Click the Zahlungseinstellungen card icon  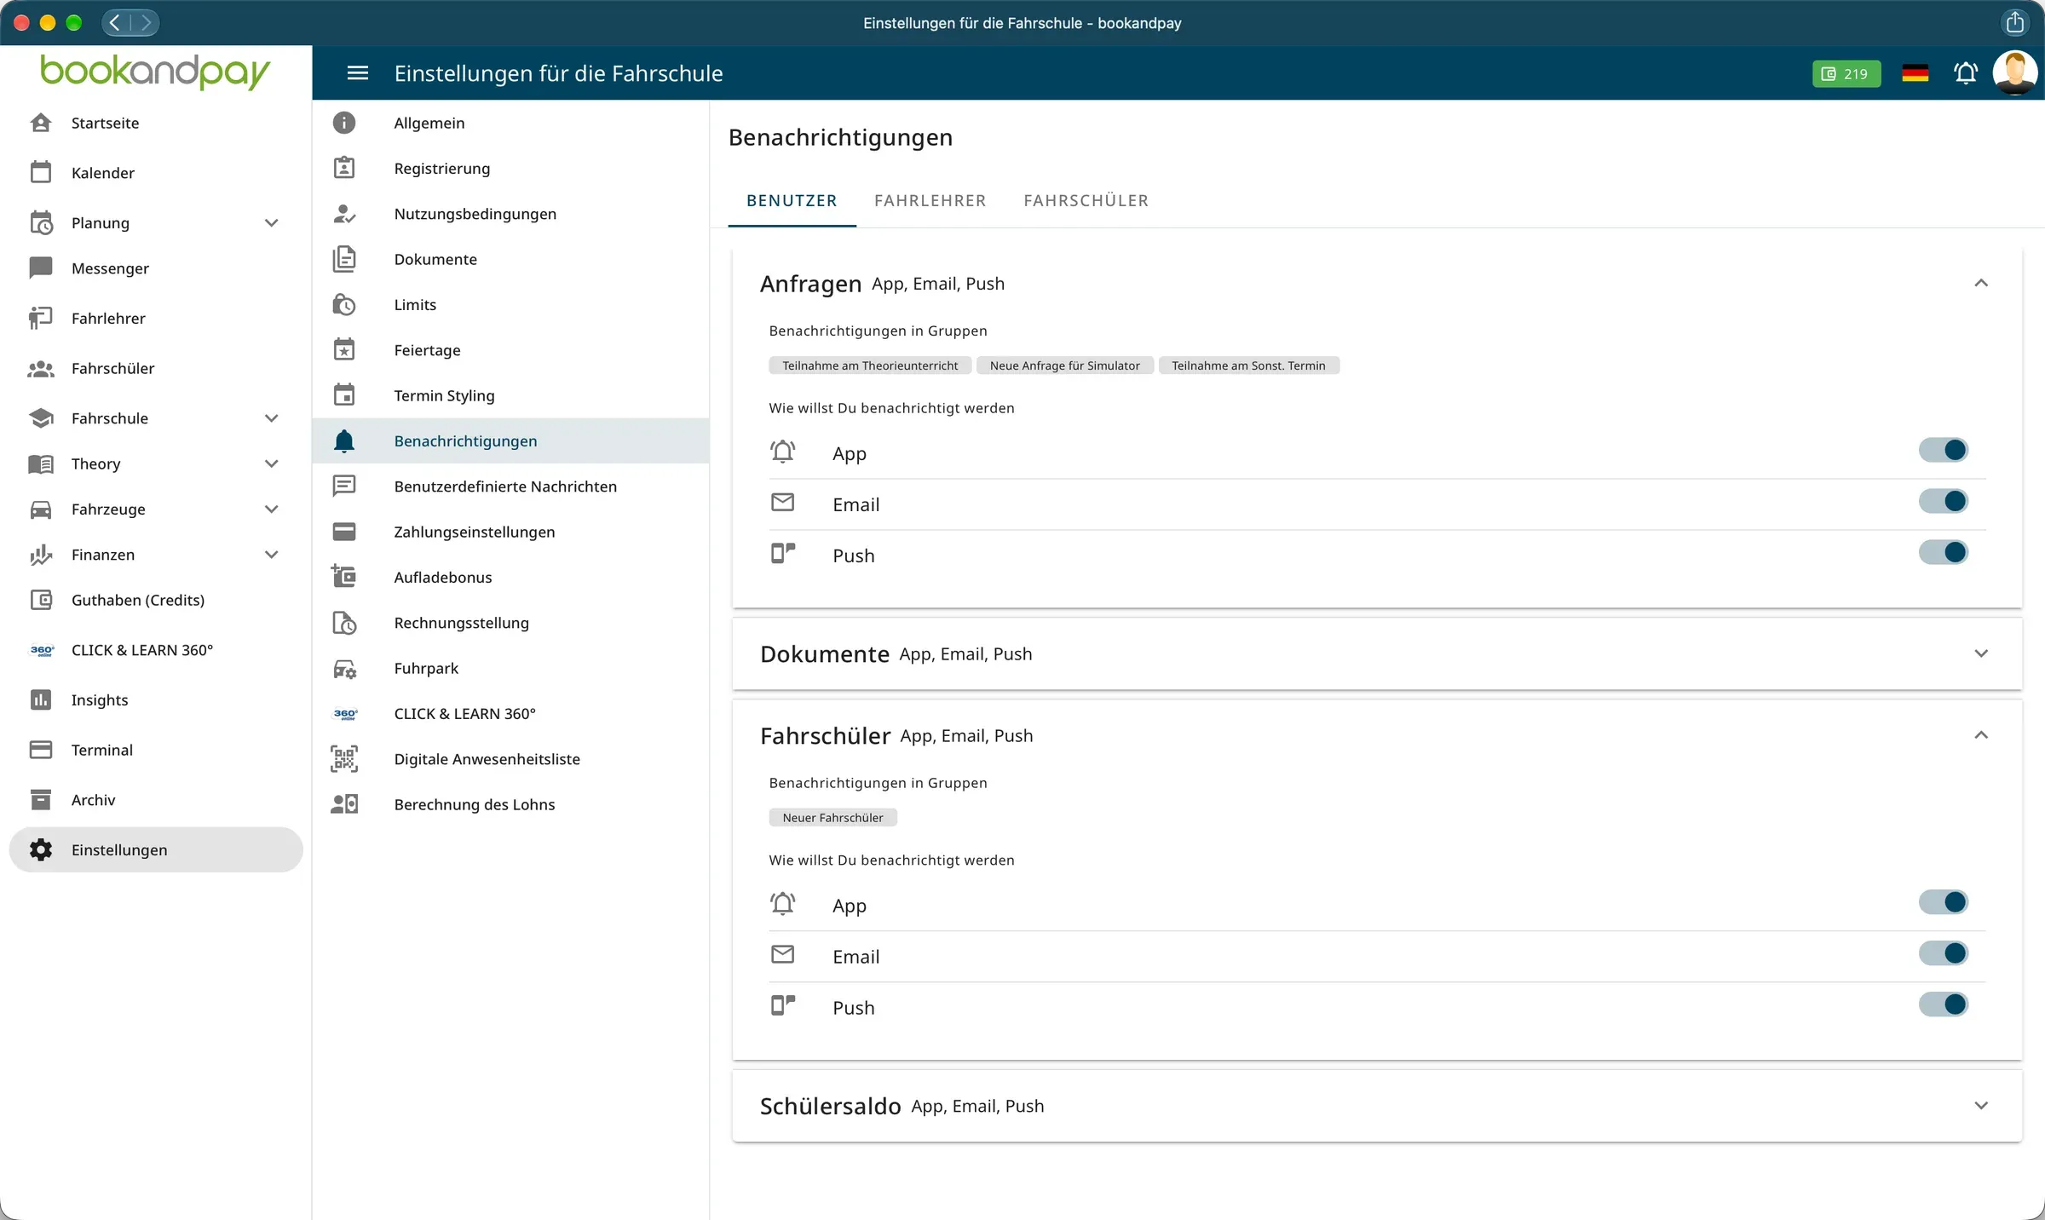(x=344, y=532)
